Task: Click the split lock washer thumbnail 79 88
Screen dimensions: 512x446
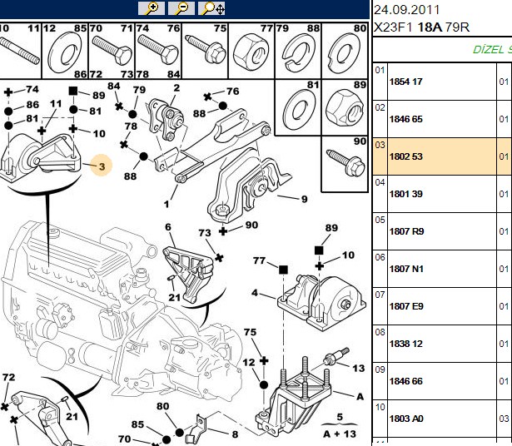Action: [298, 51]
